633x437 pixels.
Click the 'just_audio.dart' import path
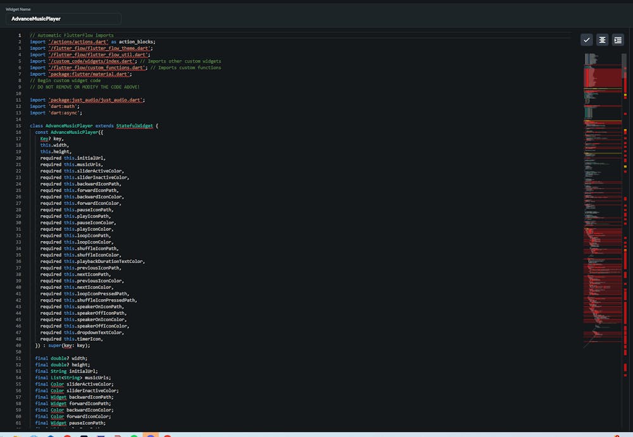point(96,100)
